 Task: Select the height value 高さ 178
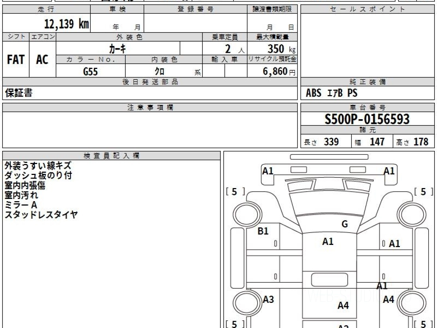(x=413, y=142)
